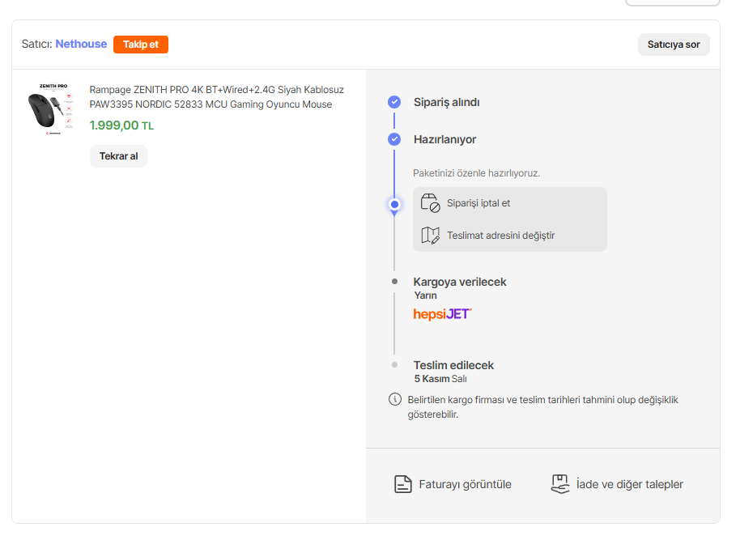Image resolution: width=740 pixels, height=540 pixels.
Task: Click the Kargoya verilecek step dot
Action: tap(394, 282)
